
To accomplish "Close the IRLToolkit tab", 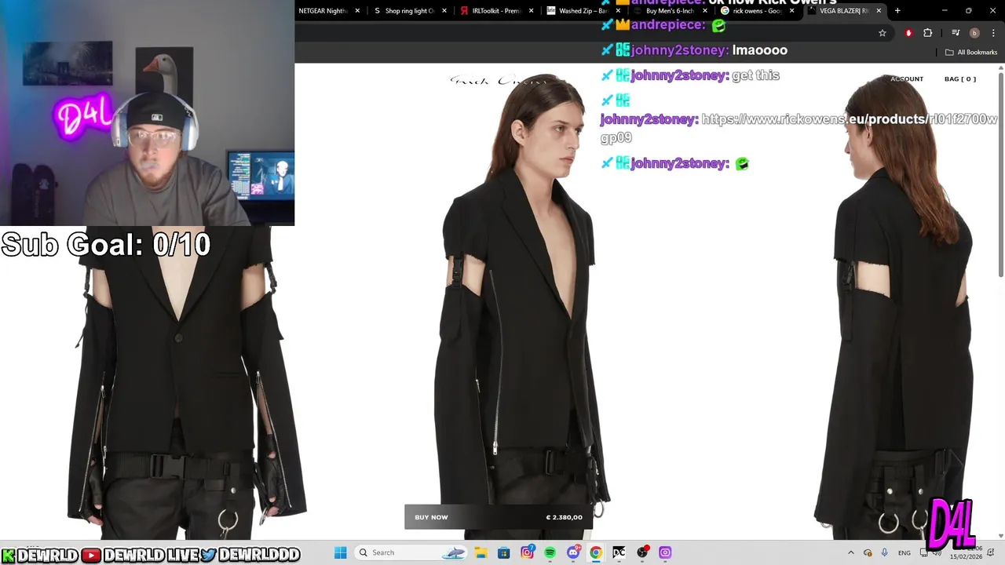I will [532, 11].
